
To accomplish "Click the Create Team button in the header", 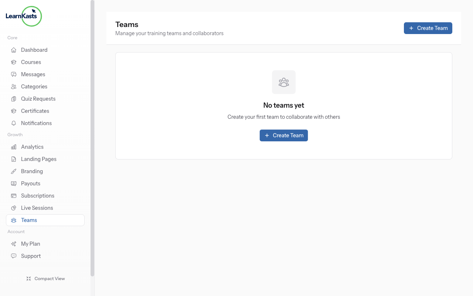I will coord(428,28).
